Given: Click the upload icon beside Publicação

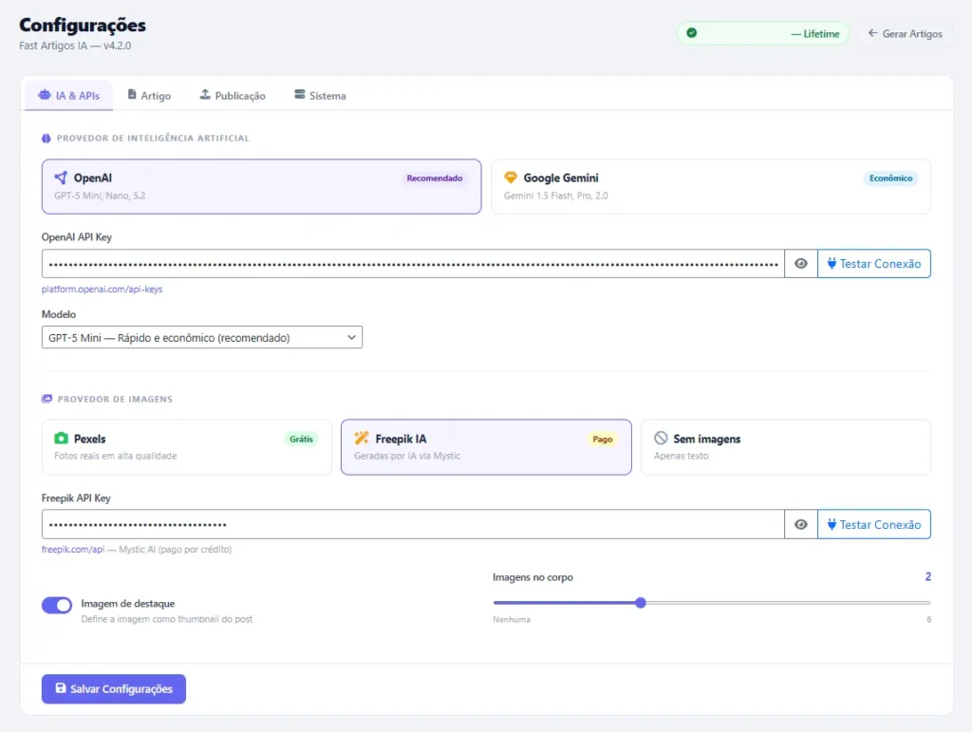Looking at the screenshot, I should click(205, 94).
